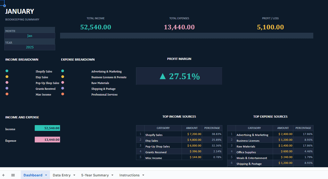Expand the Instructions tab dropdown arrow
Screen dimensions: 328x179
point(143,175)
